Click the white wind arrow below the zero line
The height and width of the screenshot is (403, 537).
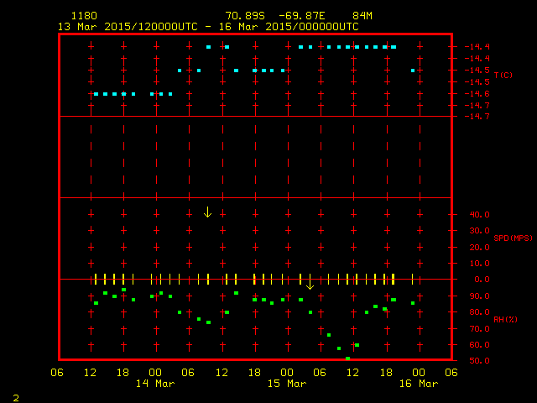pyautogui.click(x=310, y=285)
